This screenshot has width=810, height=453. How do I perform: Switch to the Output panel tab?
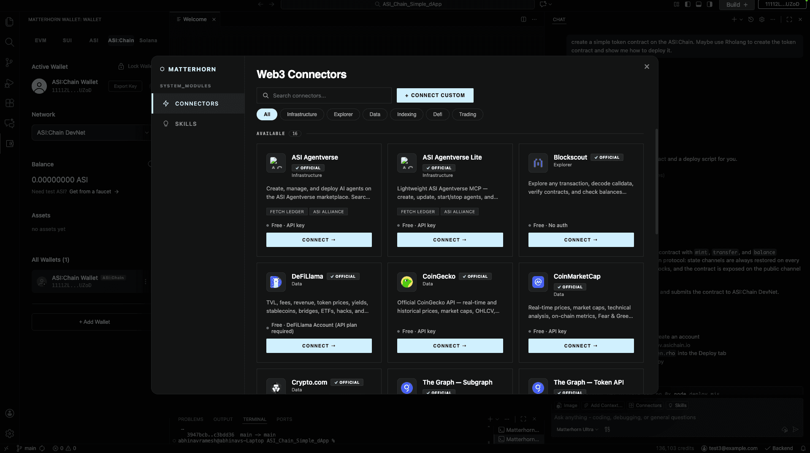[223, 419]
